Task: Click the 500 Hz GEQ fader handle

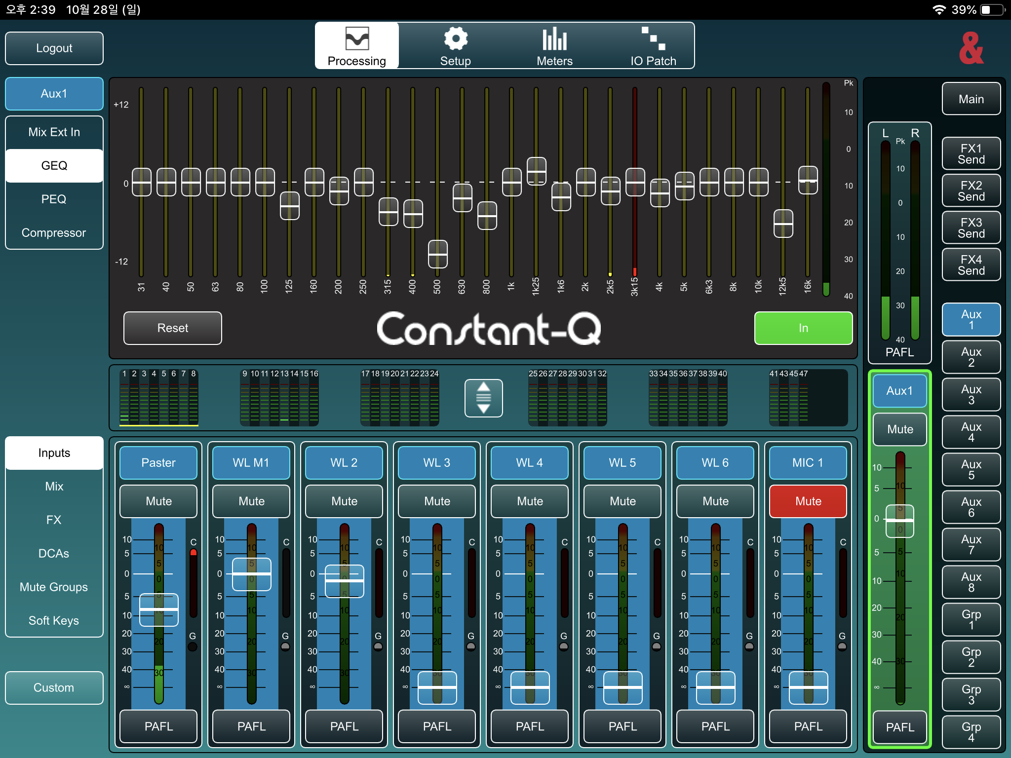Action: (x=437, y=254)
